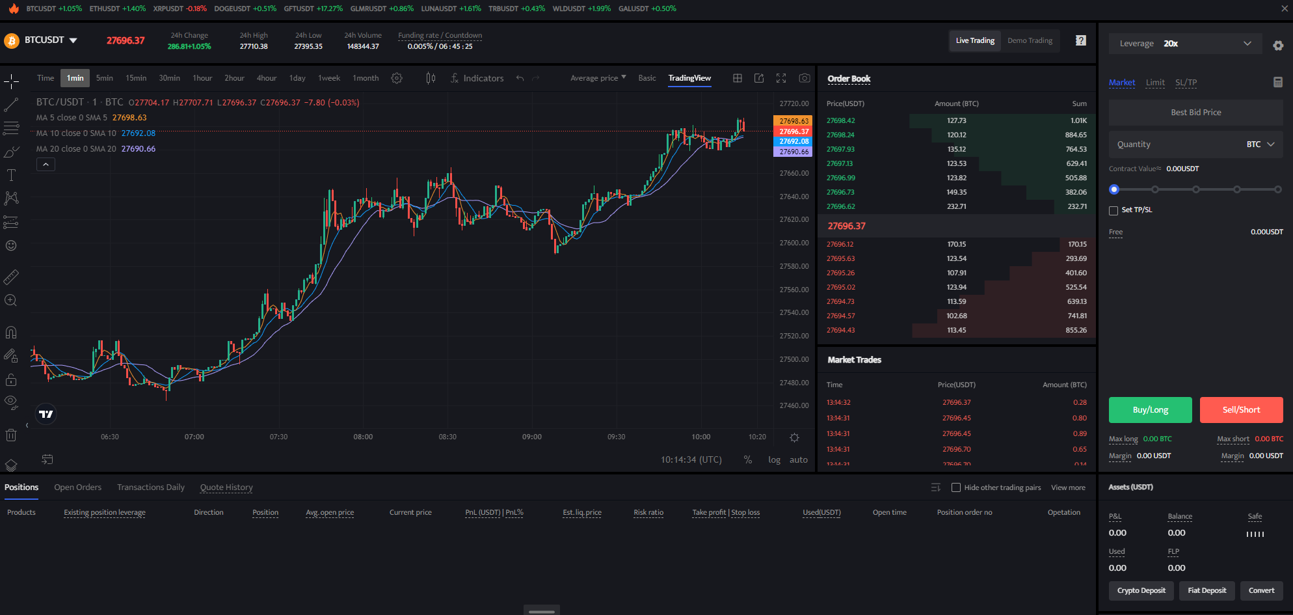
Task: Click the quantity percentage slider handle
Action: coord(1114,189)
